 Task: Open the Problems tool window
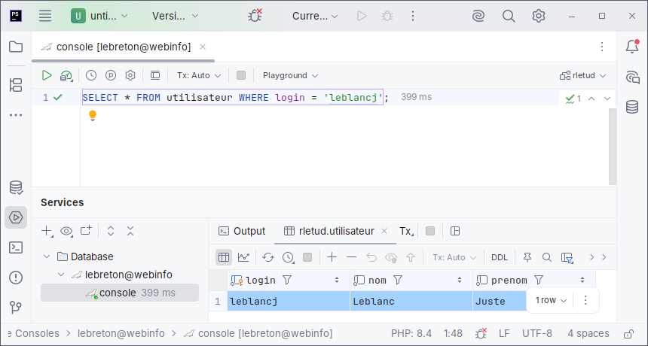pos(16,278)
